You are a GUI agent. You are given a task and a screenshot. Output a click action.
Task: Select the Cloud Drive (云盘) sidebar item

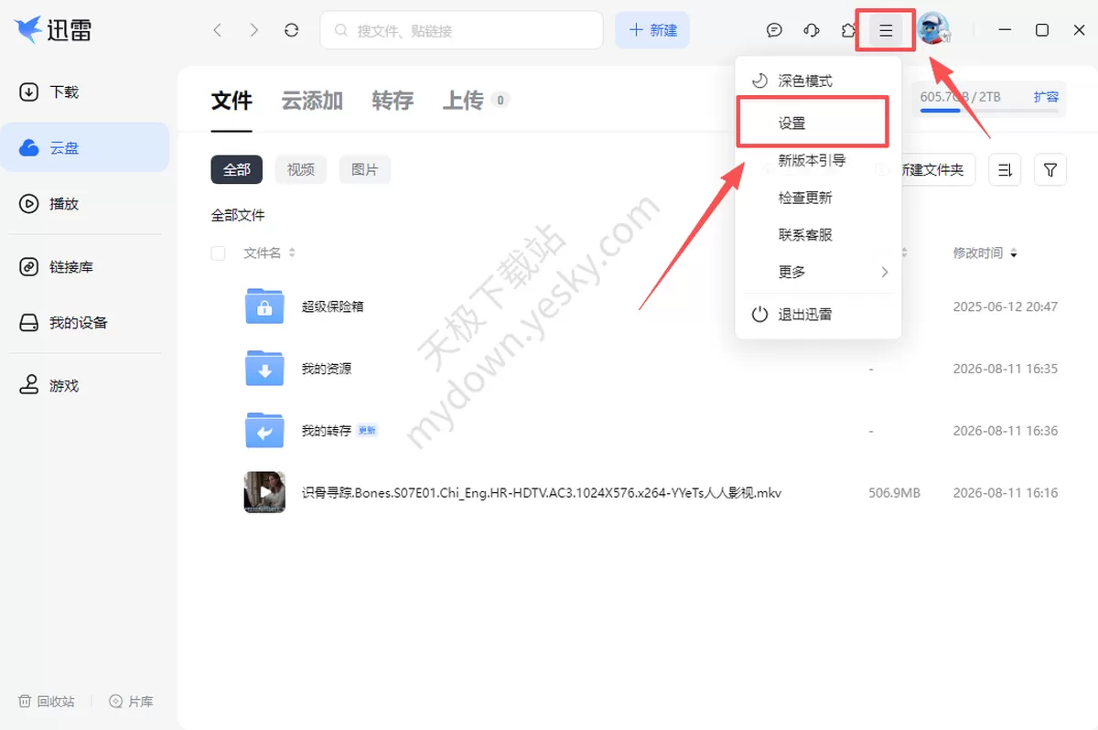click(x=84, y=147)
